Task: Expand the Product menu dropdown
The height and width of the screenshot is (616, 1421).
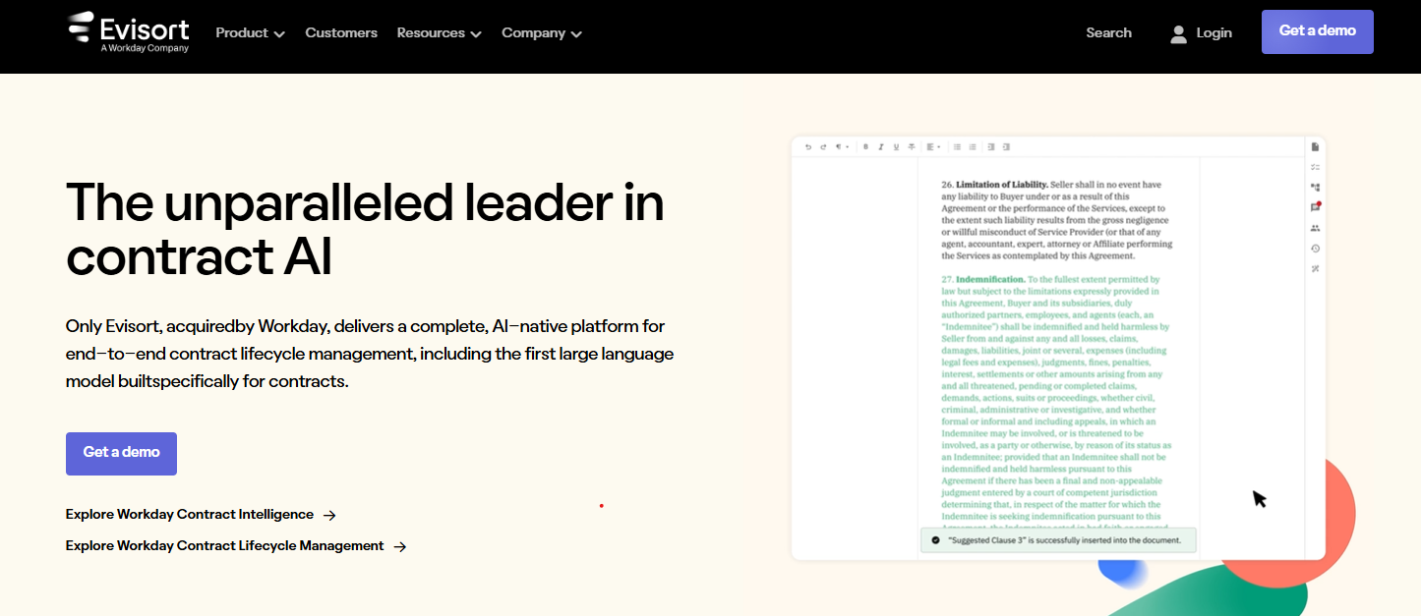Action: pos(250,32)
